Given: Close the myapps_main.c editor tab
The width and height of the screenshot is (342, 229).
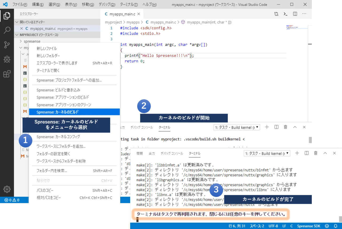Looking at the screenshot, I should pyautogui.click(x=139, y=14).
